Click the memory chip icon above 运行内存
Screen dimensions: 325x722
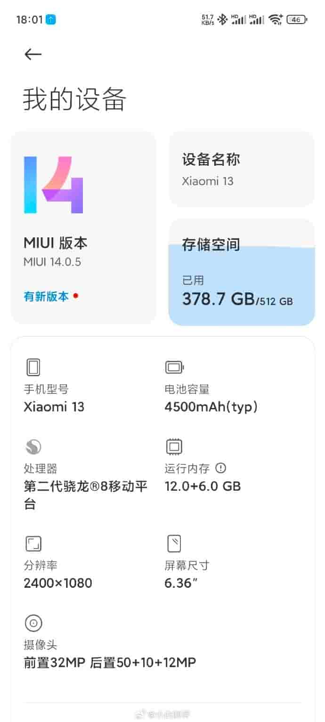174,446
